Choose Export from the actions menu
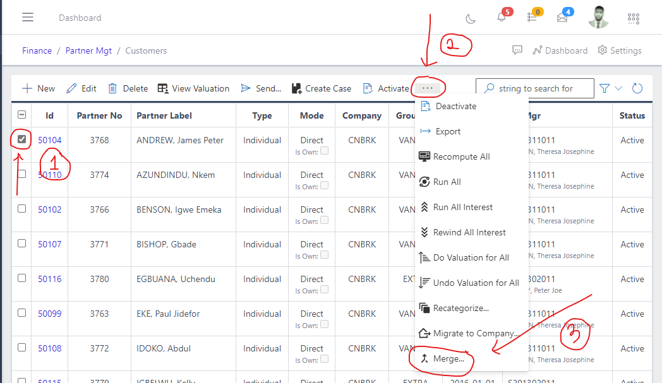The height and width of the screenshot is (383, 662). click(x=448, y=131)
